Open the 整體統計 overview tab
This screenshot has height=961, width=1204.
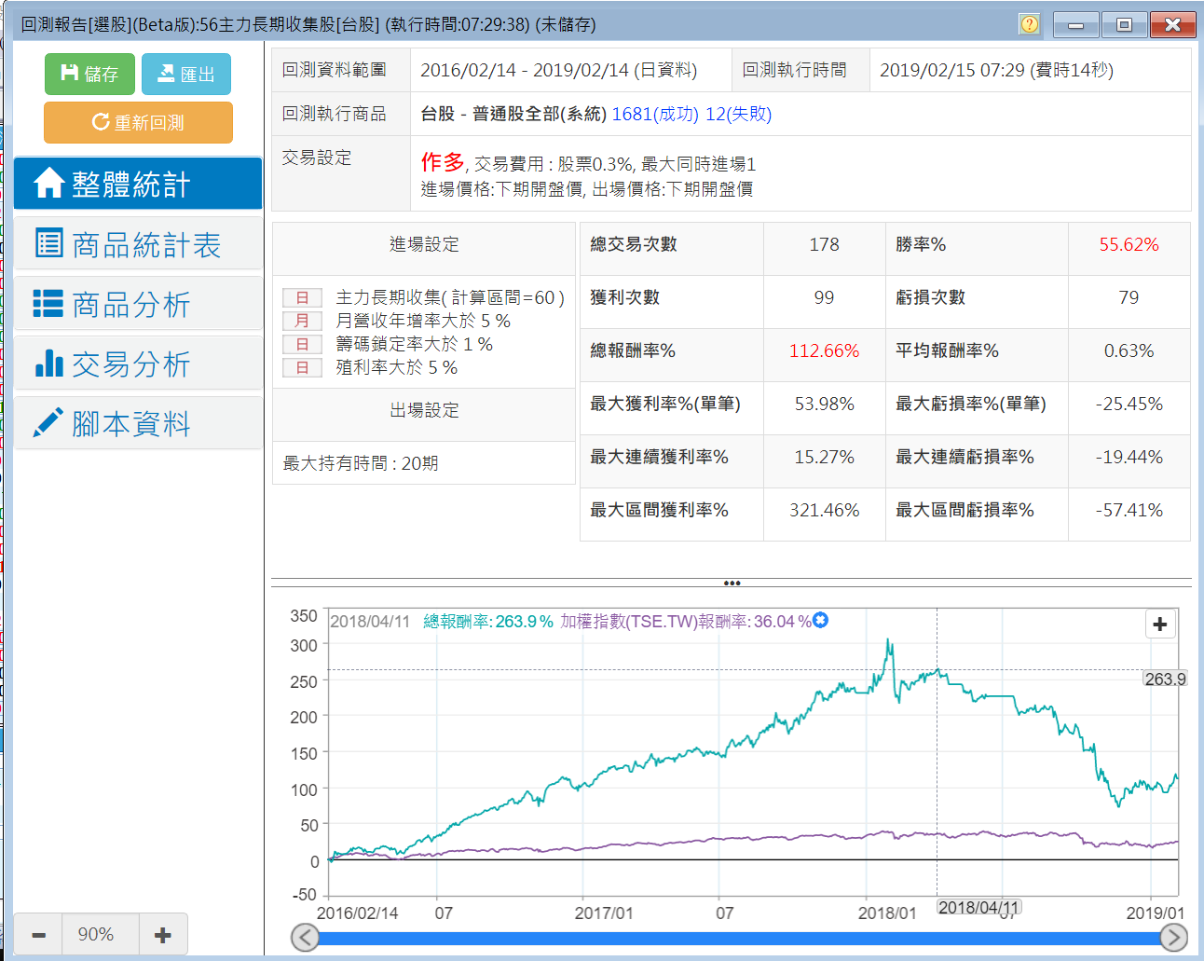[138, 184]
